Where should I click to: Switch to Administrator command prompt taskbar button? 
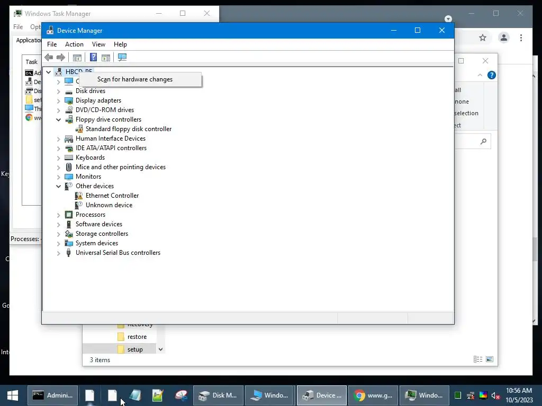pos(52,395)
